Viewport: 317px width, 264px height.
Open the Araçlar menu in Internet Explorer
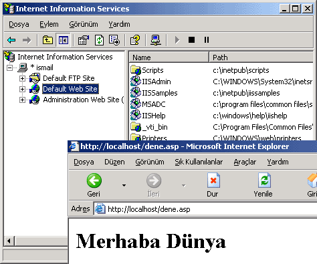pyautogui.click(x=245, y=162)
